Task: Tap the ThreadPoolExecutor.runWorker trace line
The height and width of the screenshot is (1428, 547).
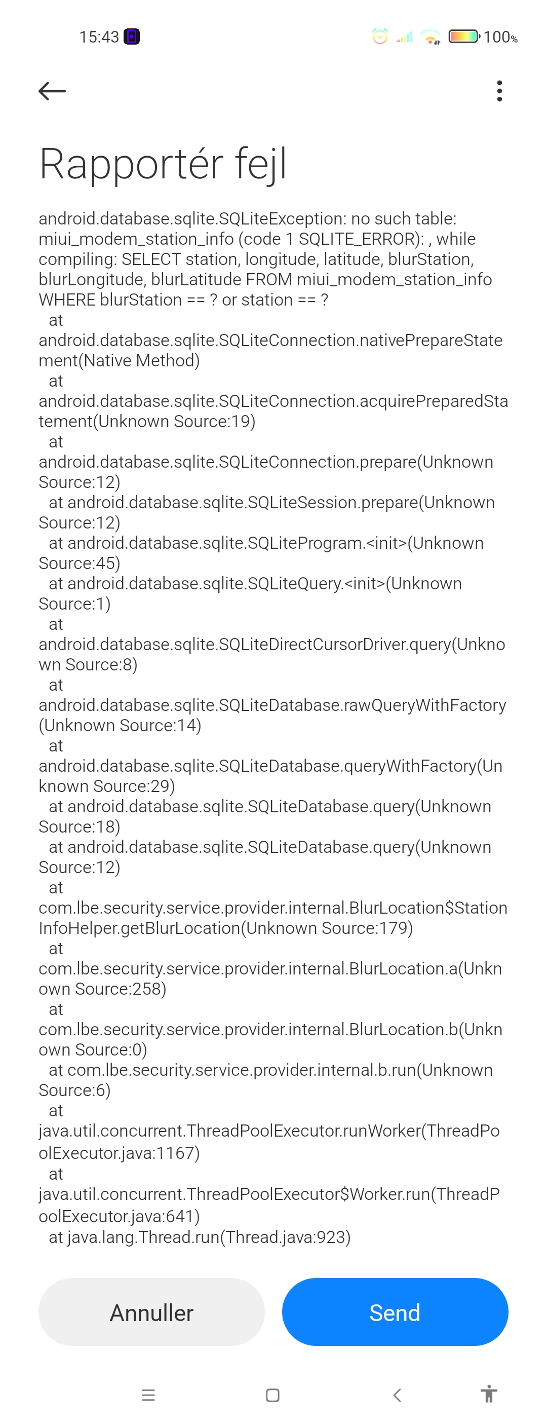Action: [269, 1141]
